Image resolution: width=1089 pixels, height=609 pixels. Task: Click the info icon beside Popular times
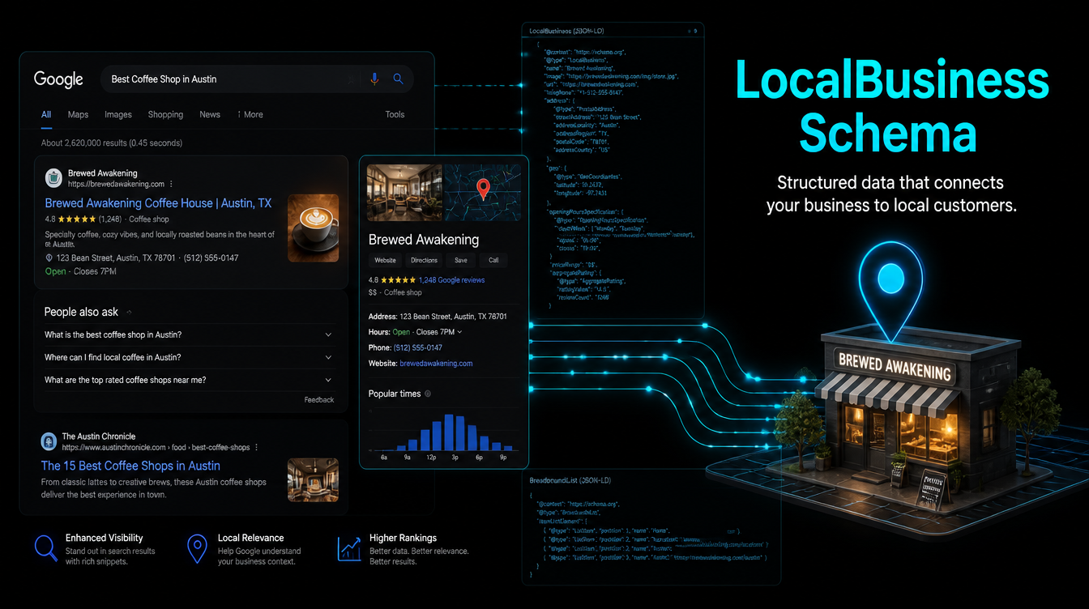[x=428, y=394]
